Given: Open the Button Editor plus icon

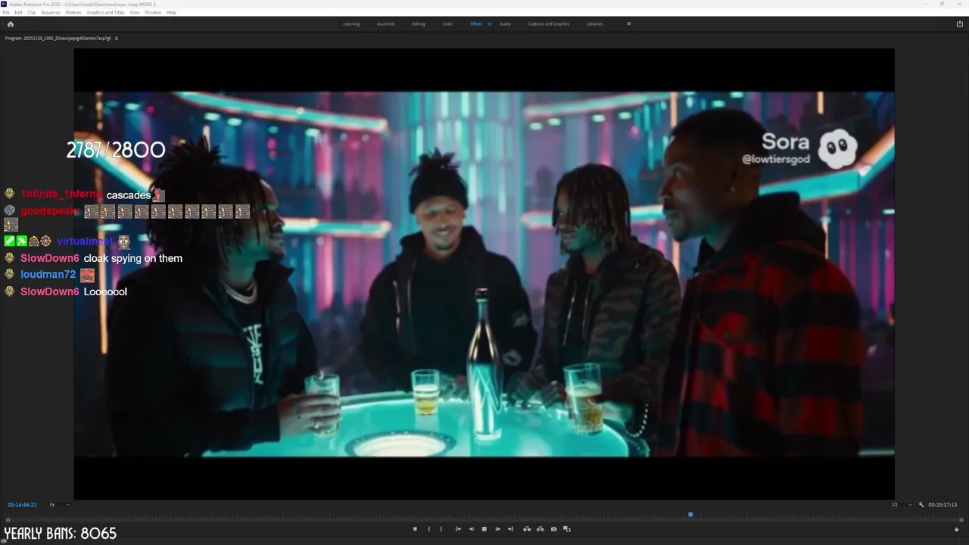Looking at the screenshot, I should 956,530.
